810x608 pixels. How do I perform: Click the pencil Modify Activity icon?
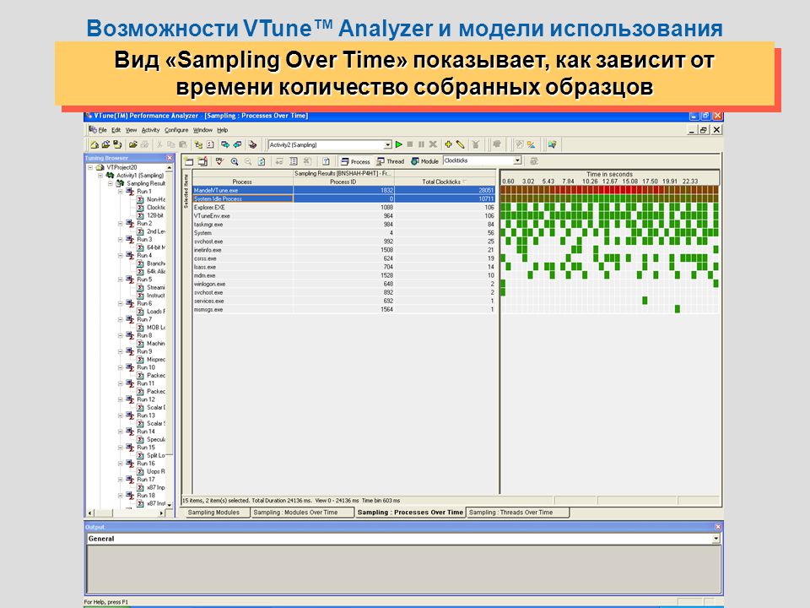coord(461,144)
